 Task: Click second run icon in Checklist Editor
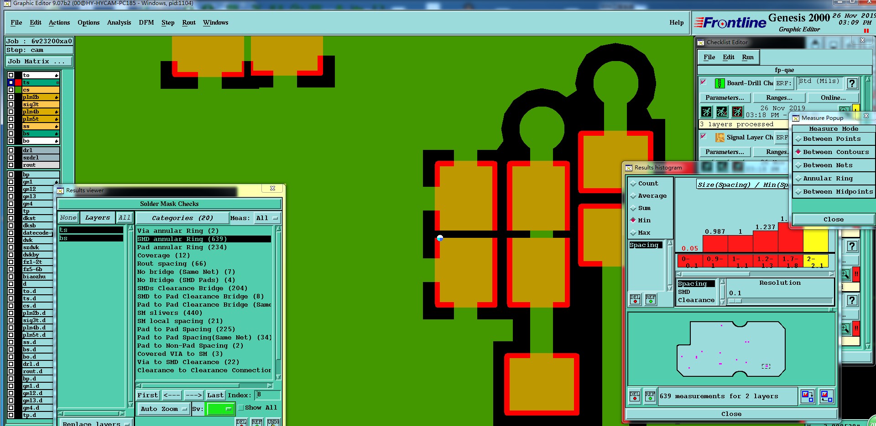pos(722,111)
